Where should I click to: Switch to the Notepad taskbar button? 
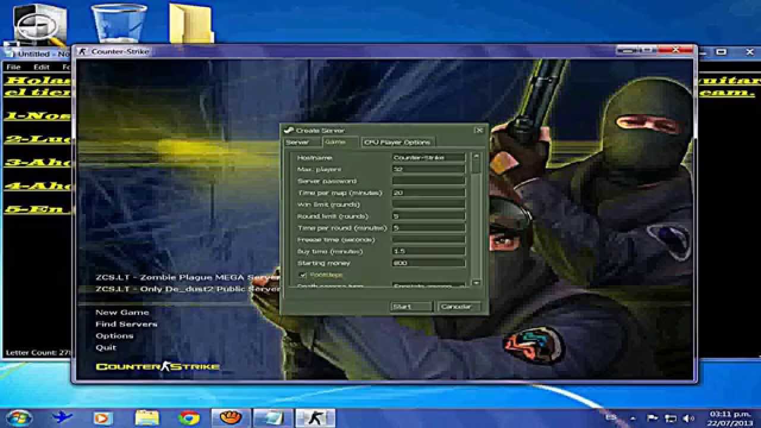(x=273, y=418)
